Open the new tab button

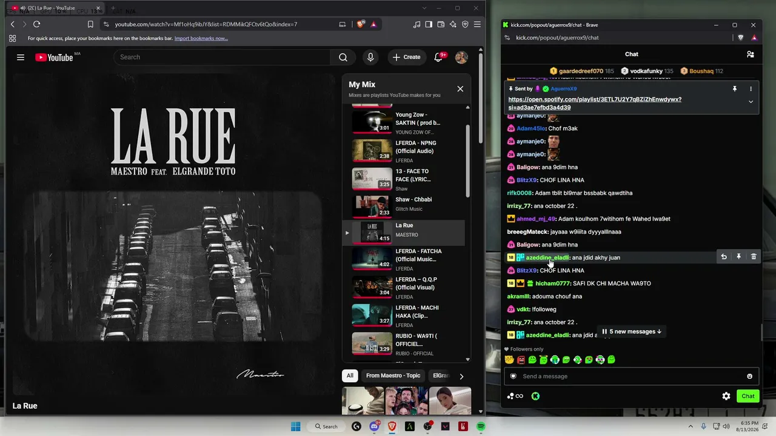tap(113, 8)
